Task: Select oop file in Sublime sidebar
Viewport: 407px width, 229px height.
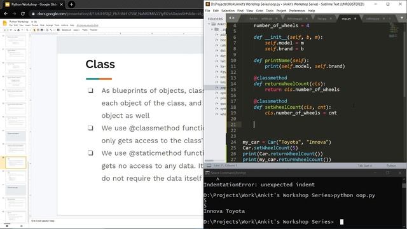Action: tap(223, 88)
